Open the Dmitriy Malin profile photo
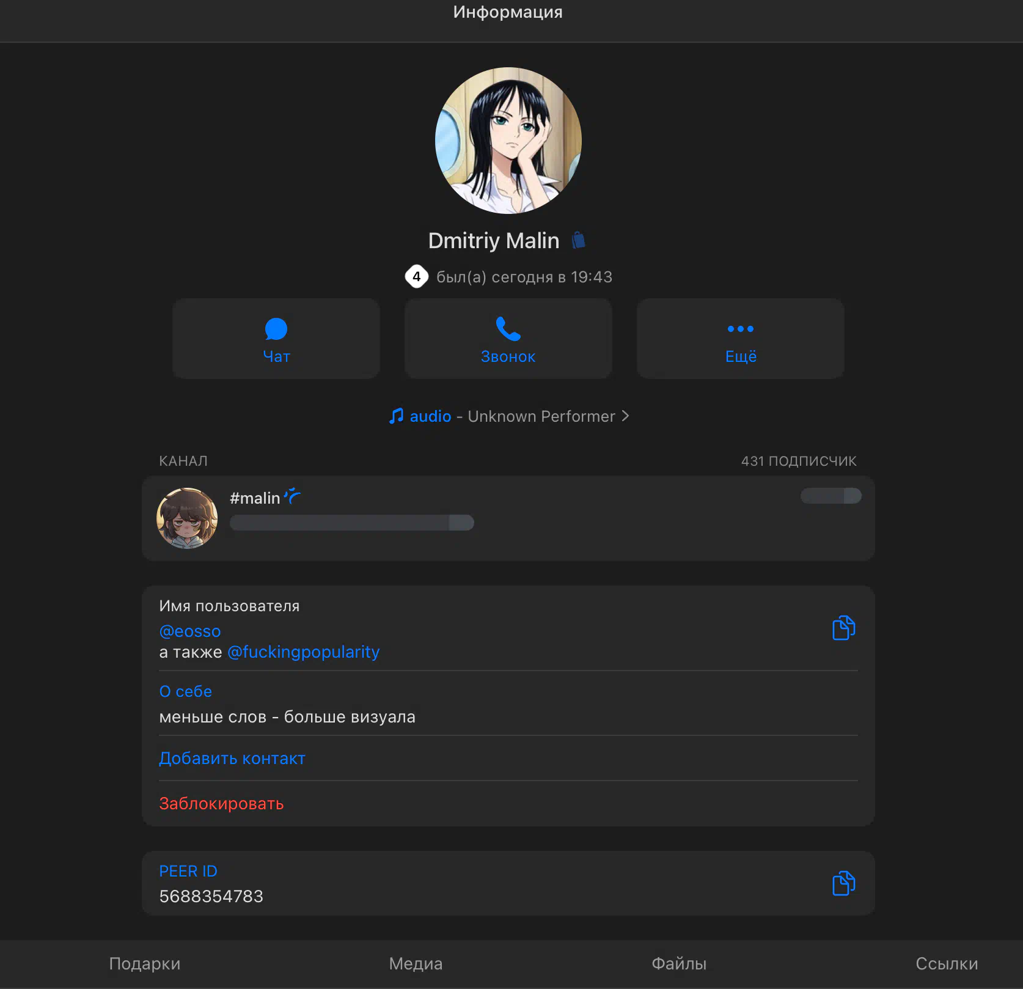Screen dimensions: 1023x989 [508, 141]
